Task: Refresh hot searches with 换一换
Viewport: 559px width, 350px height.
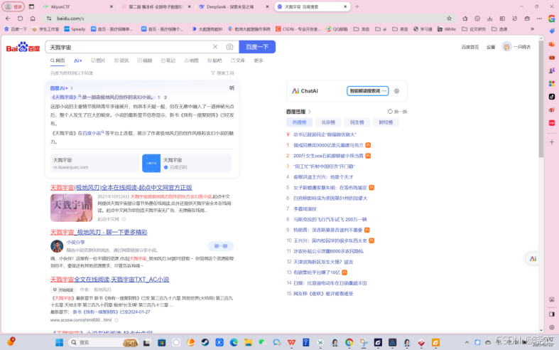Action: [x=397, y=112]
